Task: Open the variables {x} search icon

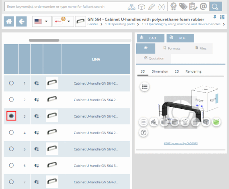Action: (x=162, y=7)
